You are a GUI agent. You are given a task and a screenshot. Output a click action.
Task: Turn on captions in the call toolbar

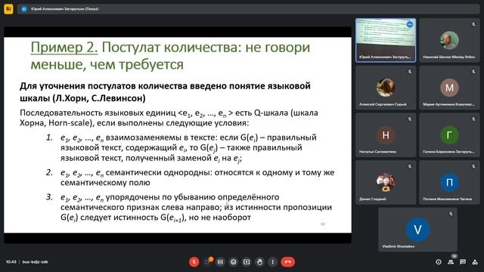coord(220,262)
